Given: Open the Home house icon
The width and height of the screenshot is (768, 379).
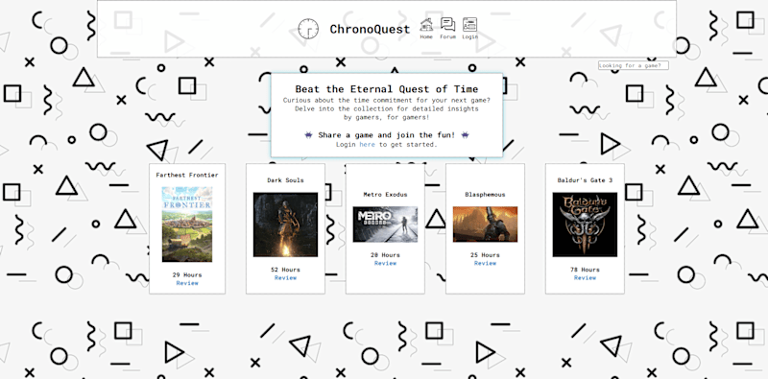Looking at the screenshot, I should [426, 25].
